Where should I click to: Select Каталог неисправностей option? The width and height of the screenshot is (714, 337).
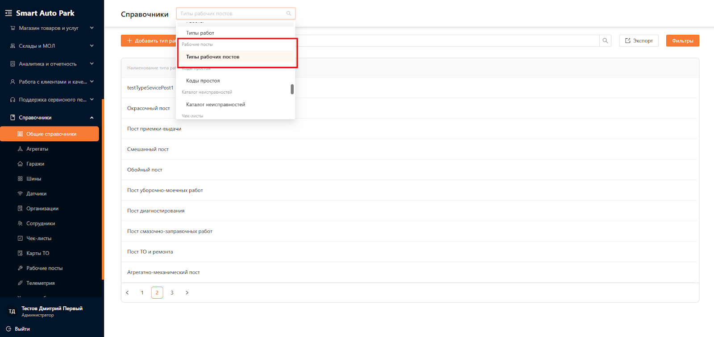(x=216, y=105)
